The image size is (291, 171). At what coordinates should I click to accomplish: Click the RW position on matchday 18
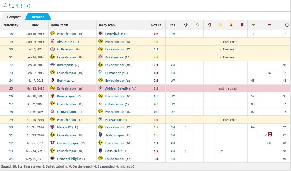172,34
